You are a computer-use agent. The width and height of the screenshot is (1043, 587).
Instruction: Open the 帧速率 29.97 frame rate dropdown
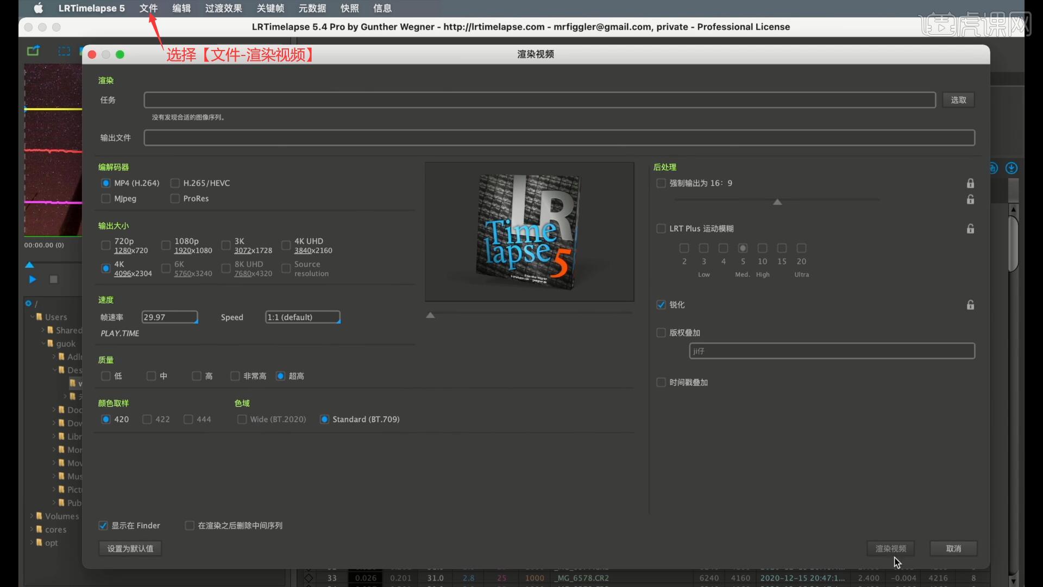pyautogui.click(x=169, y=317)
